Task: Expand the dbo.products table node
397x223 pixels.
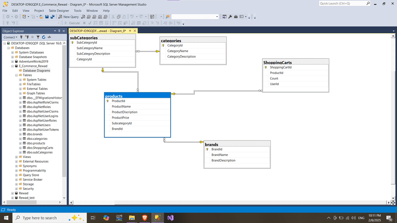Action: click(x=20, y=143)
